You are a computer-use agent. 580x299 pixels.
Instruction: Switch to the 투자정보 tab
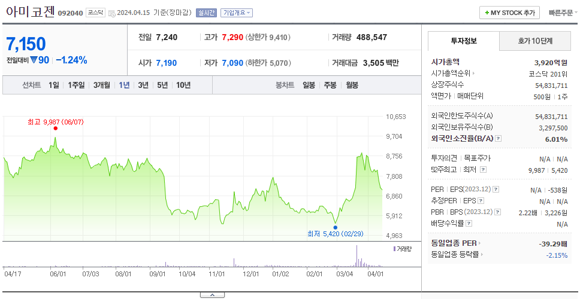pos(464,41)
